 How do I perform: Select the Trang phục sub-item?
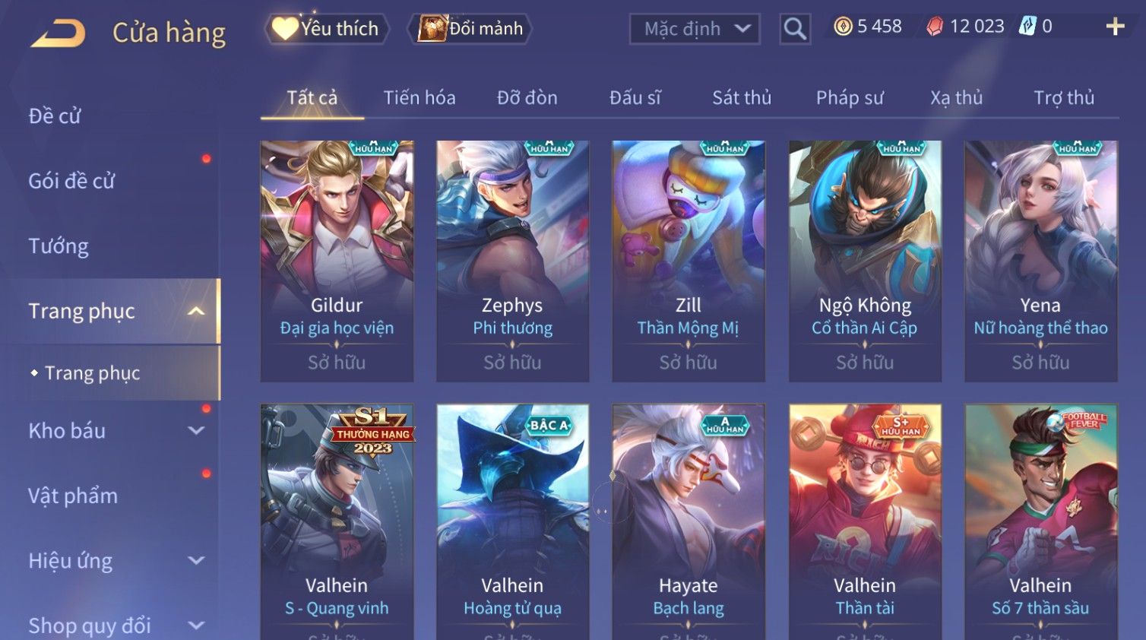(93, 373)
